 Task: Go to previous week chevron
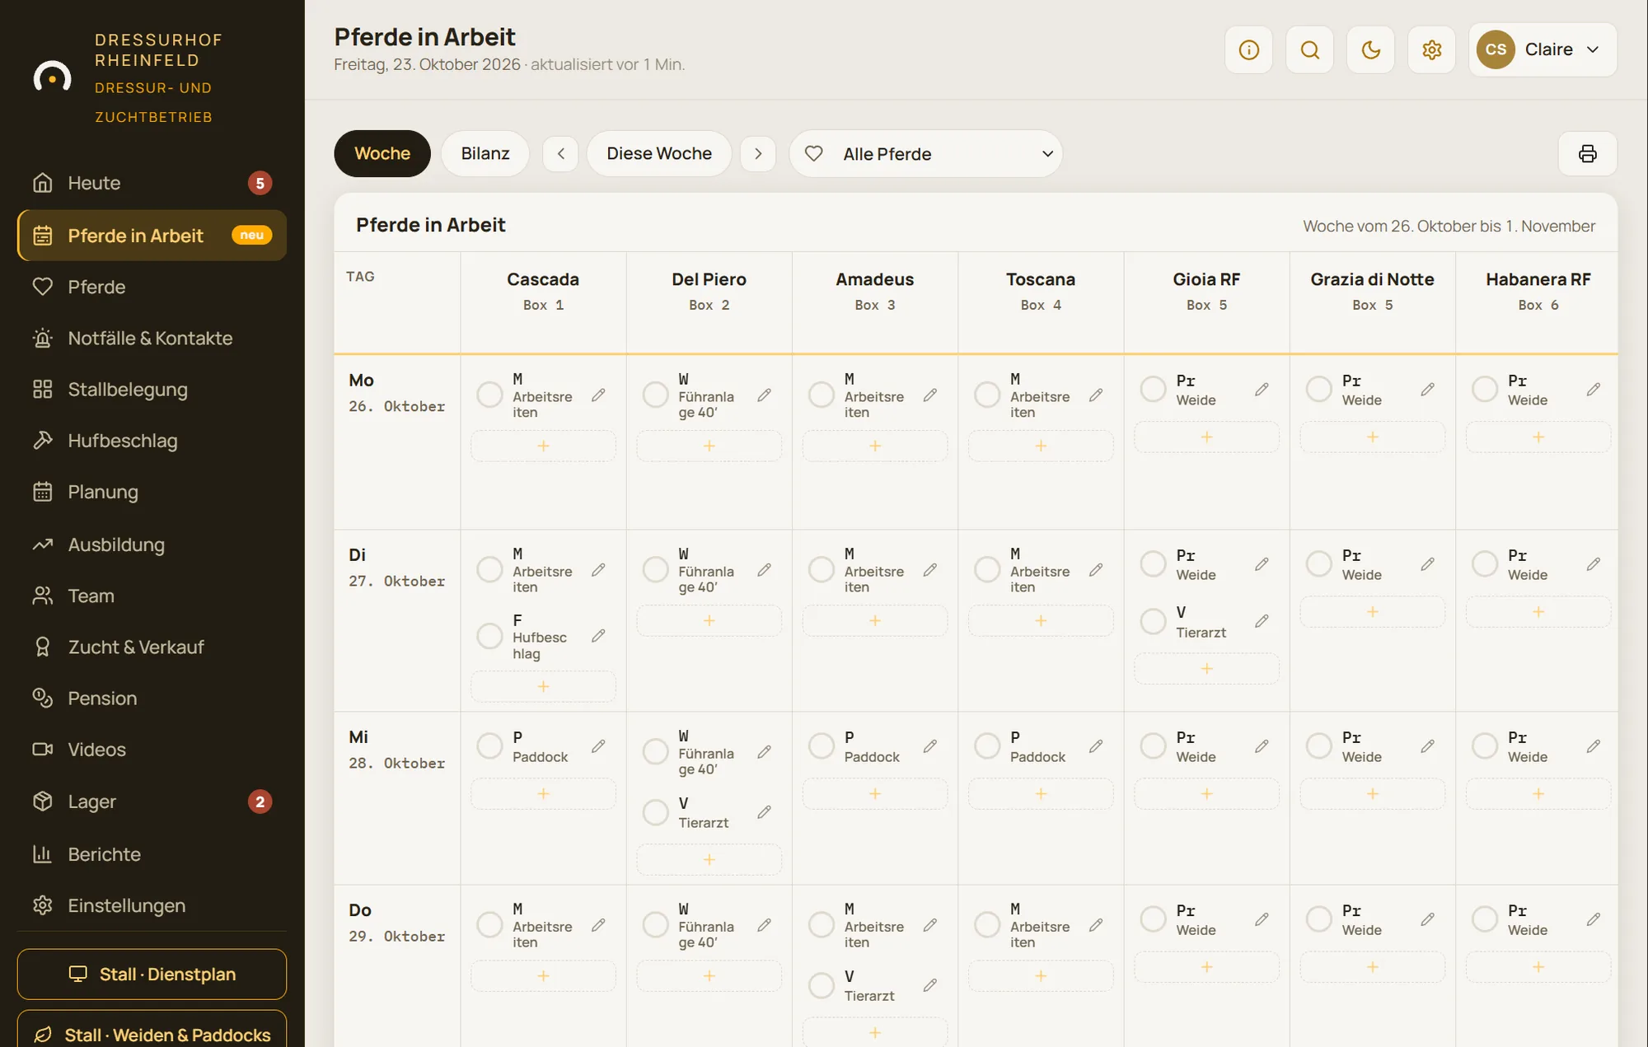(560, 154)
